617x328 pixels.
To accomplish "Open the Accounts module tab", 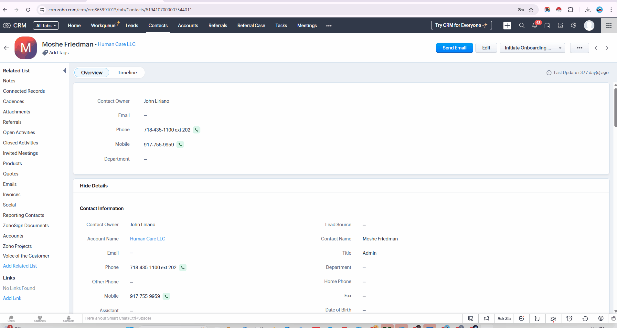I will (188, 26).
